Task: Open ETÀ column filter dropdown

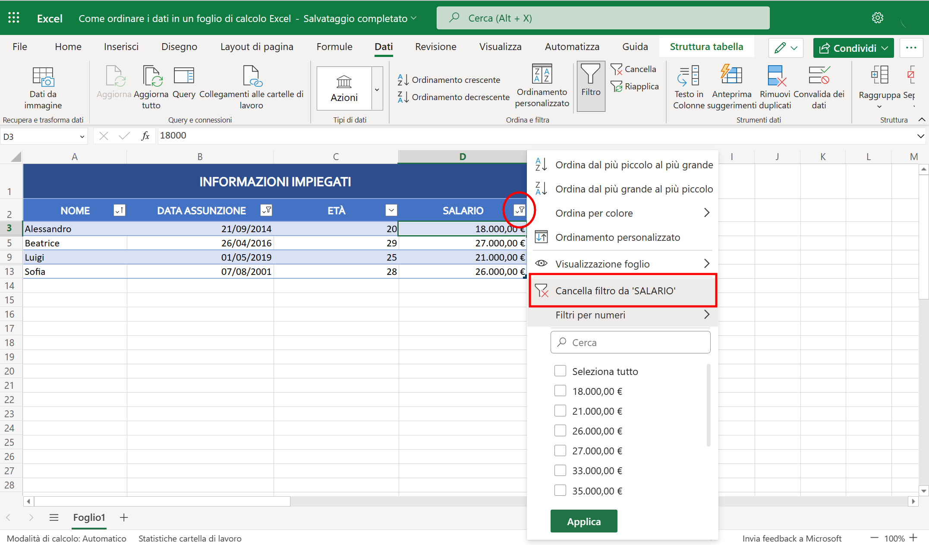Action: pos(391,210)
